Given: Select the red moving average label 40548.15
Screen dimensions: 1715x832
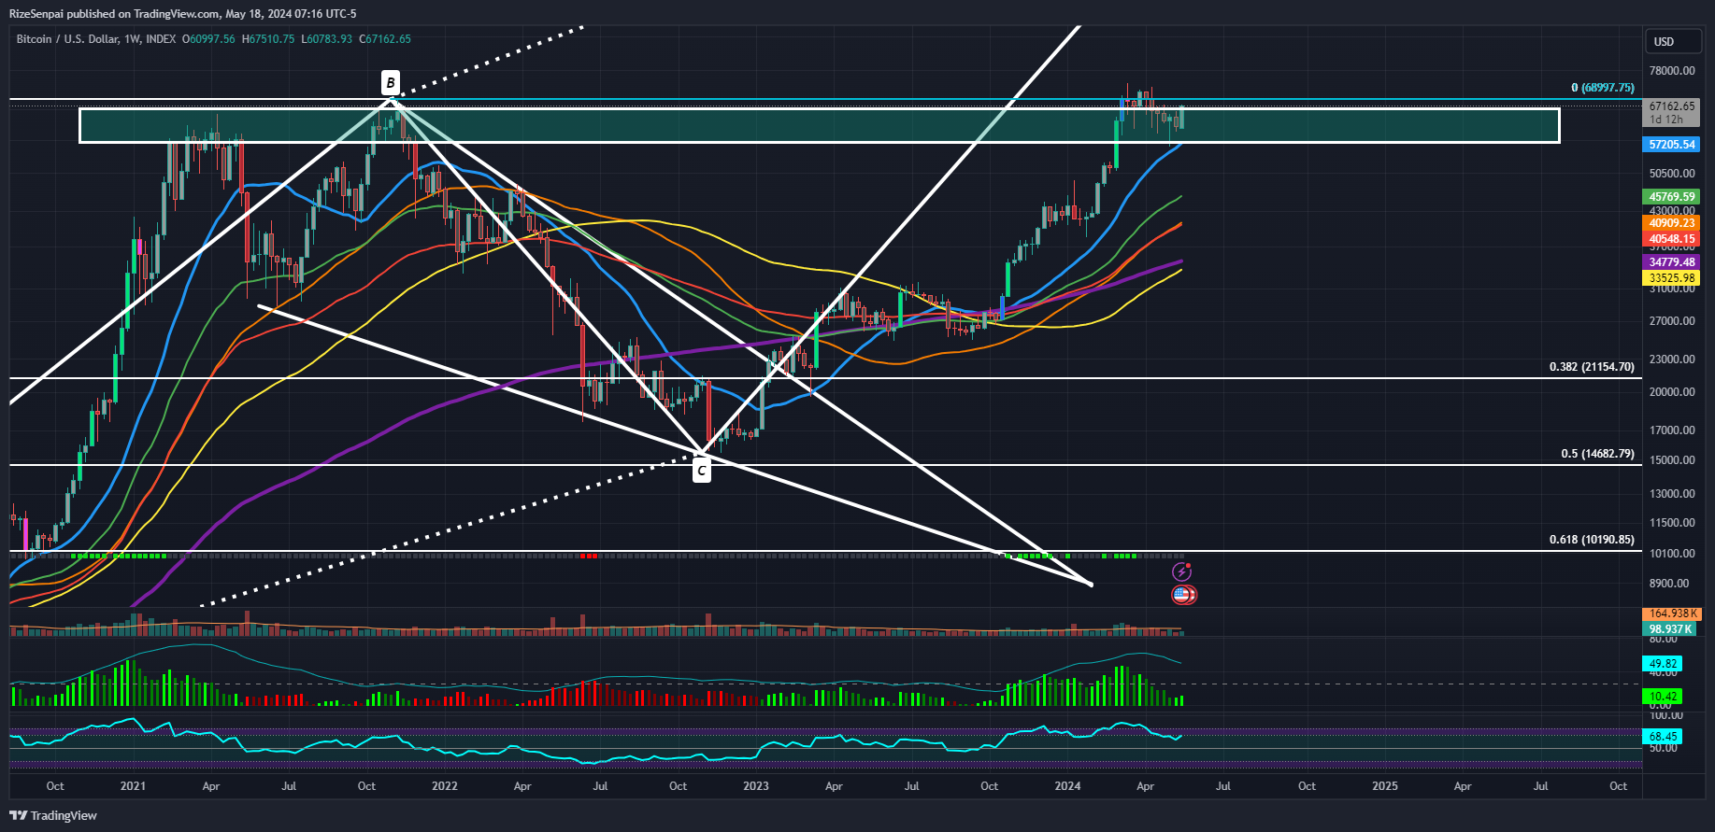Looking at the screenshot, I should [1671, 239].
